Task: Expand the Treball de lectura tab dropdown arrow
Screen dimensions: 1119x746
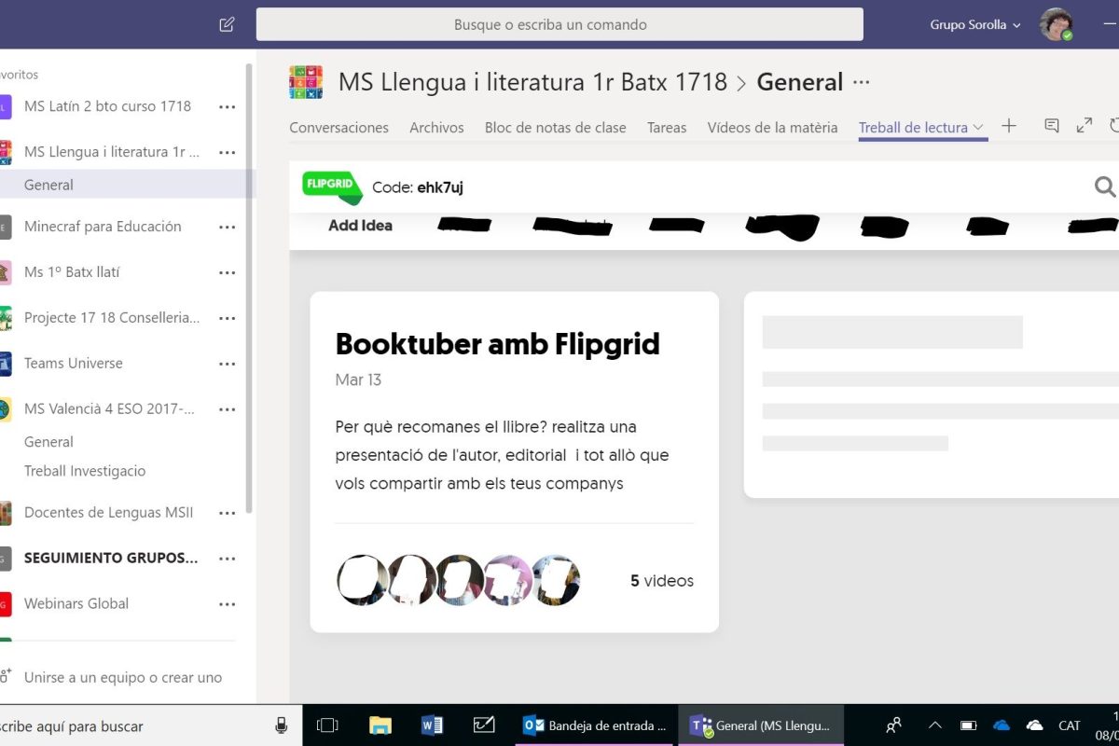Action: pos(978,128)
